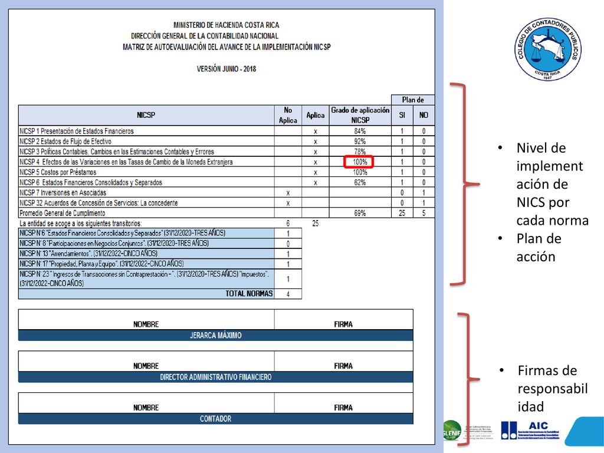
Task: Select bullet 'Plan de acción'
Action: [539, 247]
